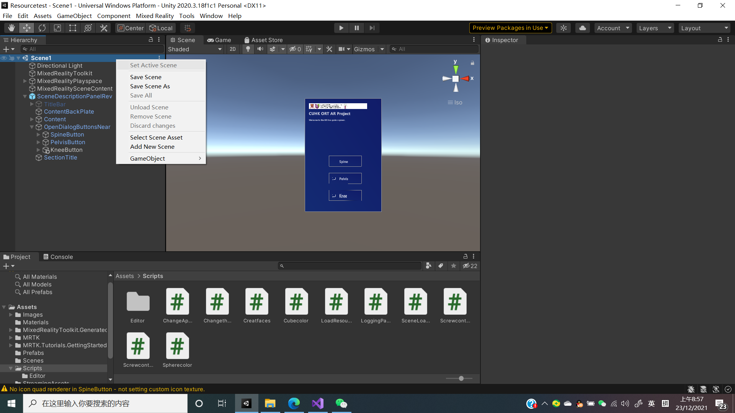Select the Move tool
This screenshot has height=413, width=735.
(27, 28)
